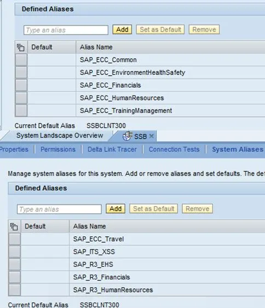
Task: Click the SAP_ITS_XSS alias name
Action: pos(94,252)
